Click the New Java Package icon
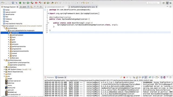173x97 pixels. (x=45, y=3)
